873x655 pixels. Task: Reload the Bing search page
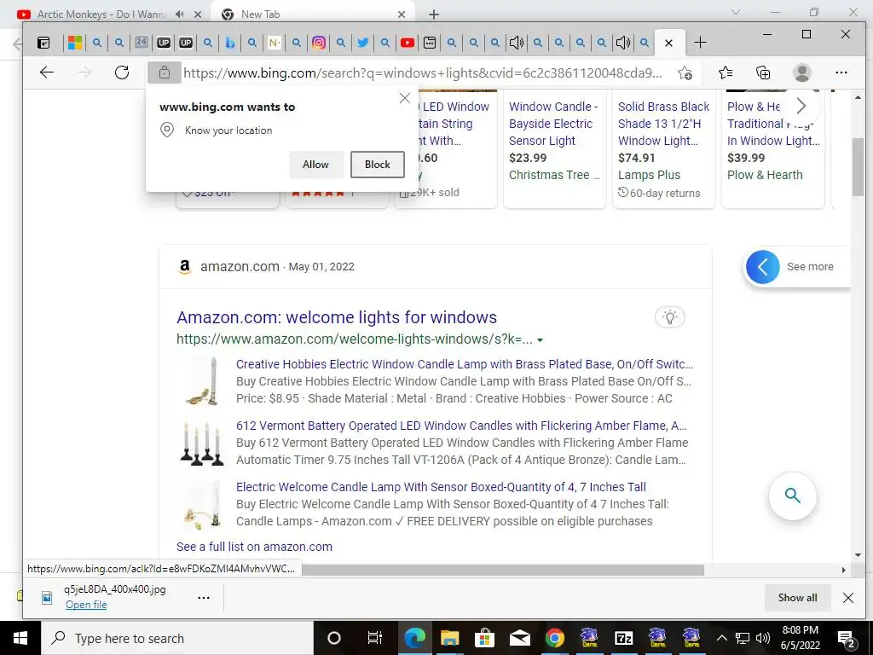pos(122,72)
